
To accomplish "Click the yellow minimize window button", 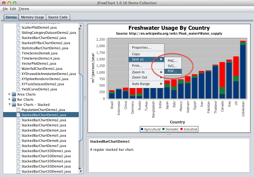I will click(x=9, y=3).
